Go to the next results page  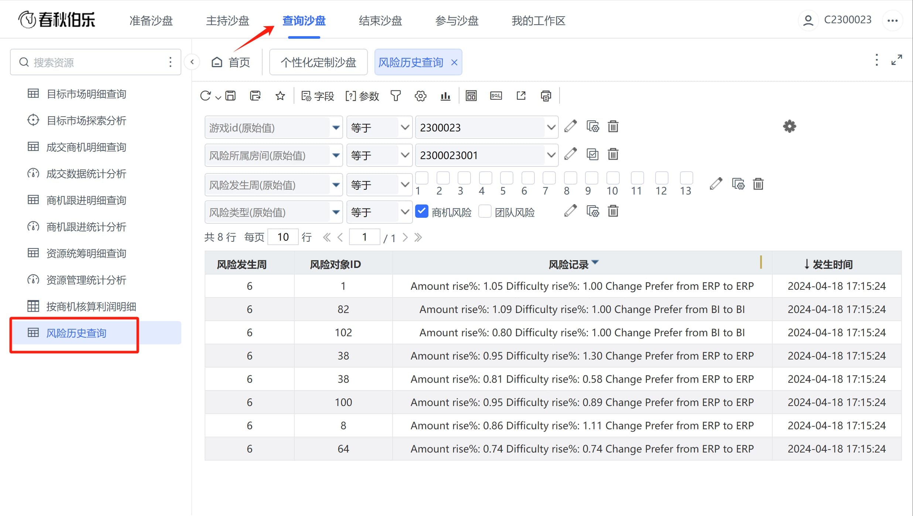(x=405, y=237)
